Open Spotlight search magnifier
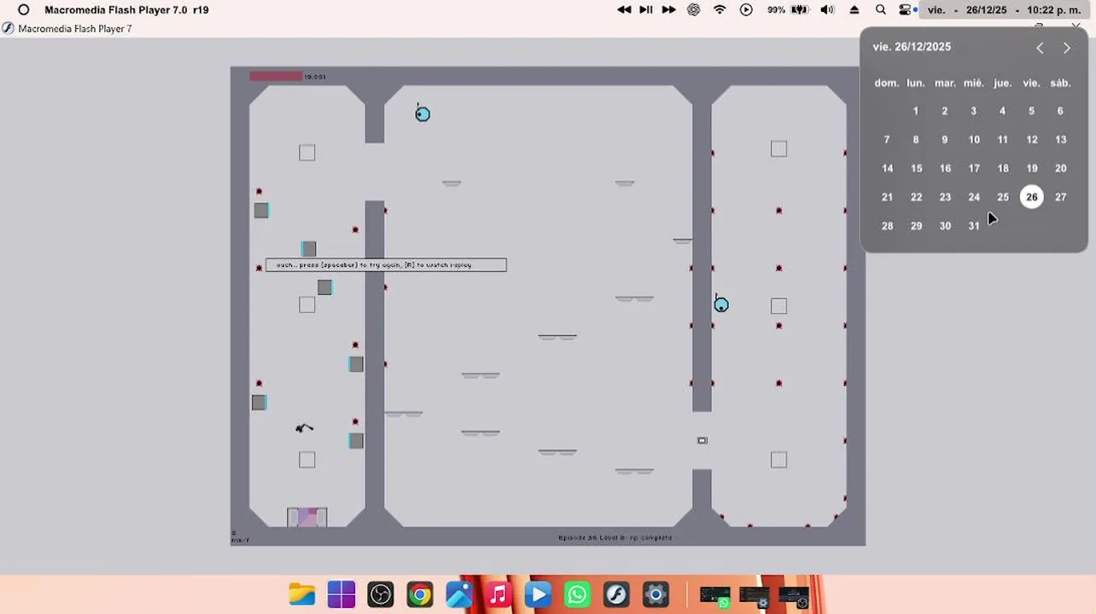The height and width of the screenshot is (614, 1096). click(x=881, y=10)
